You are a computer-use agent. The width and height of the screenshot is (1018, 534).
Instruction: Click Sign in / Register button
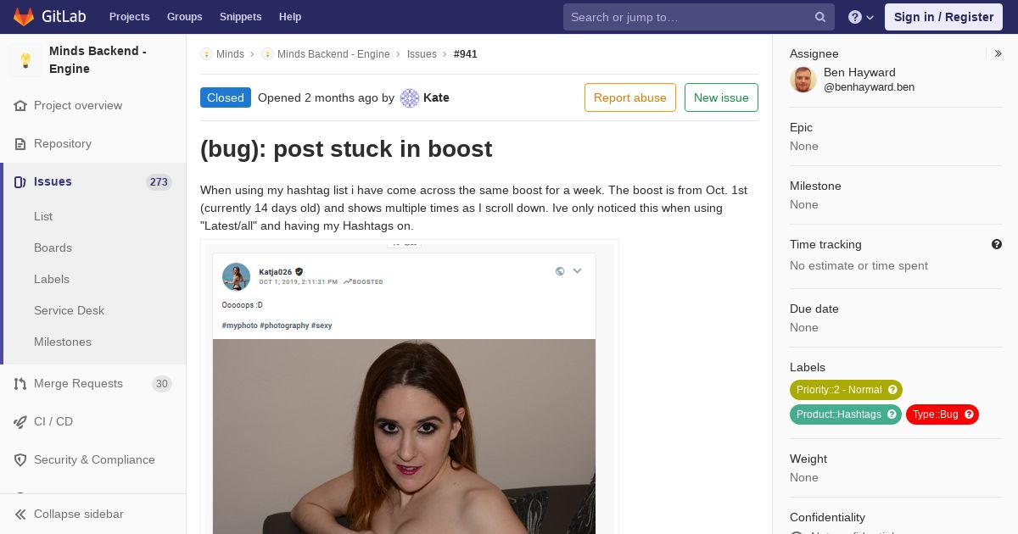pos(943,17)
